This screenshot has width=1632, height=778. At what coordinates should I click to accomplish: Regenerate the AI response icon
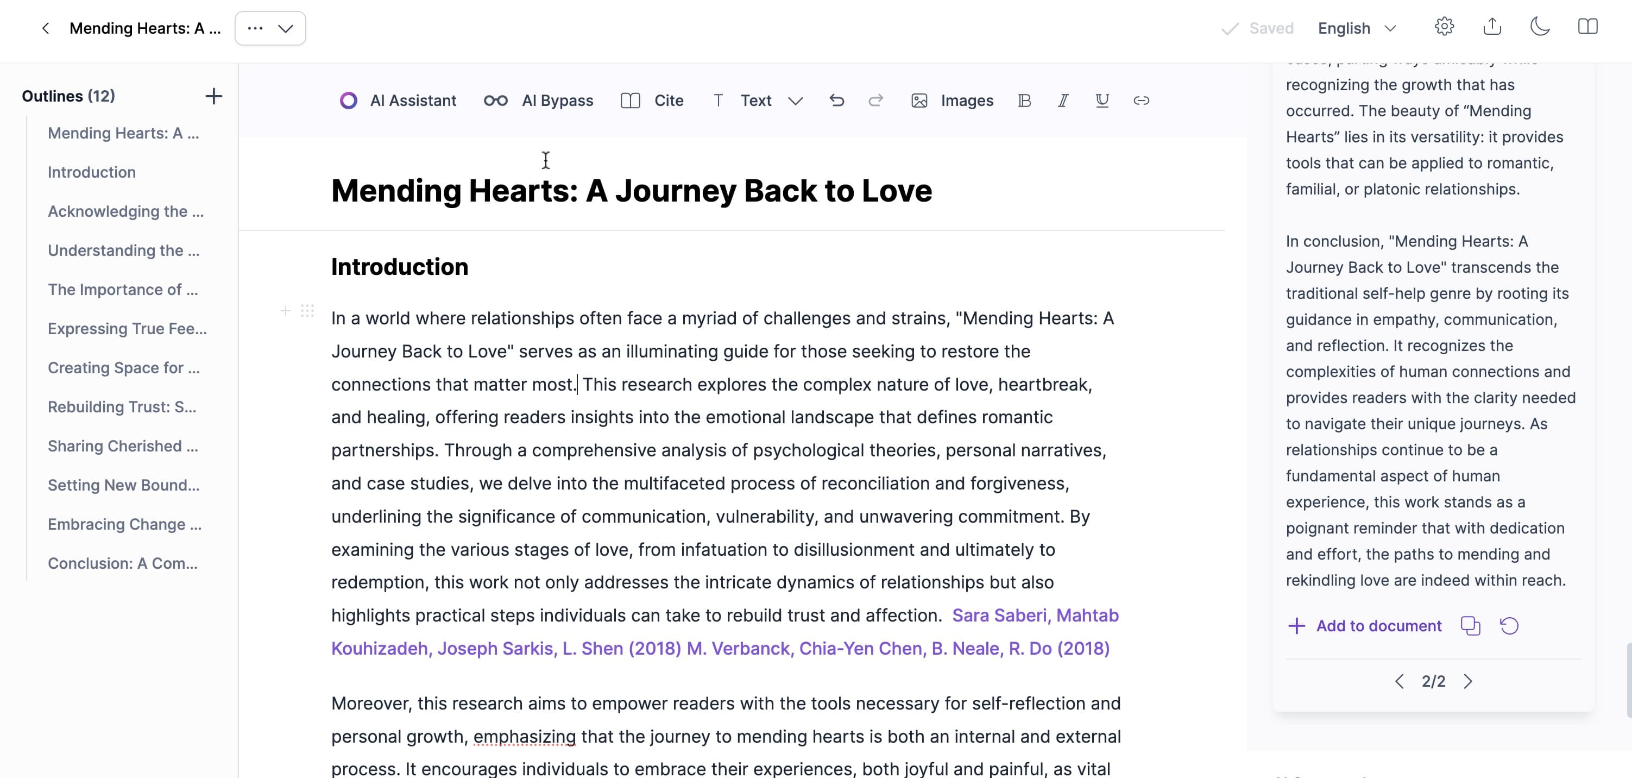pyautogui.click(x=1509, y=626)
